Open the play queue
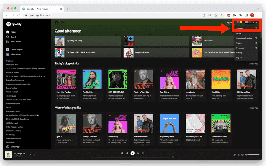 [x=239, y=155]
